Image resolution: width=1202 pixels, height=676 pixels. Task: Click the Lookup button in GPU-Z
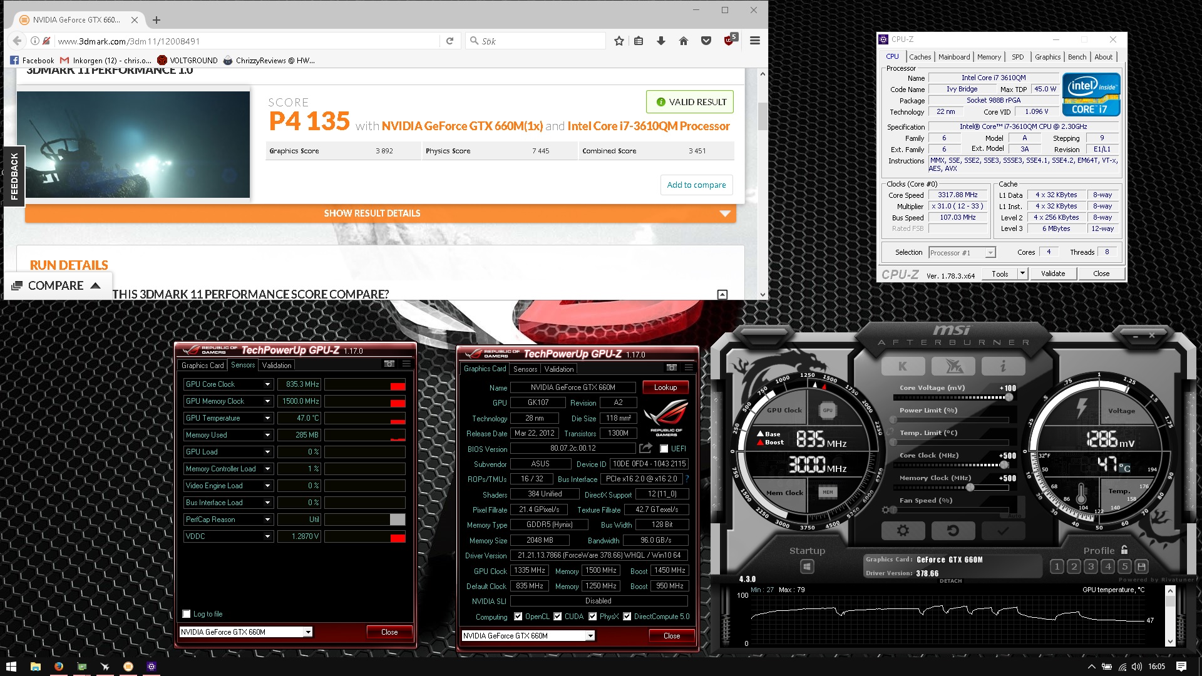pyautogui.click(x=665, y=387)
